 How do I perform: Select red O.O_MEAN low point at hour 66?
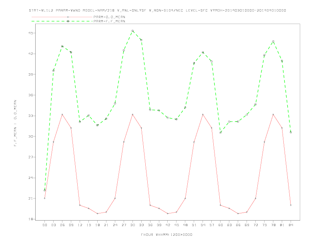tap(238, 213)
